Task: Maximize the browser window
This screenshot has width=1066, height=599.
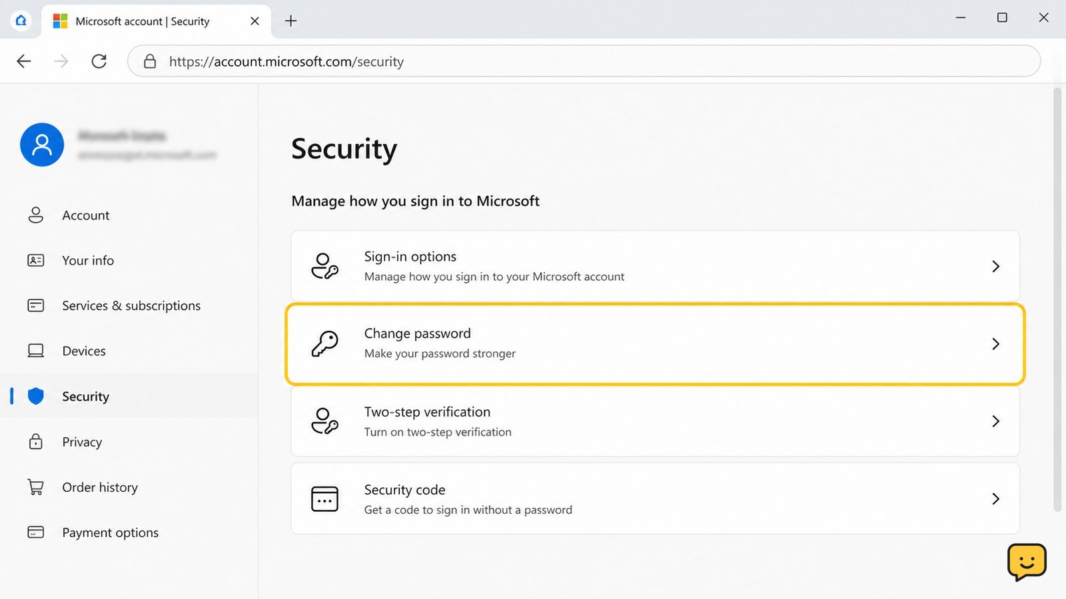Action: point(1002,18)
